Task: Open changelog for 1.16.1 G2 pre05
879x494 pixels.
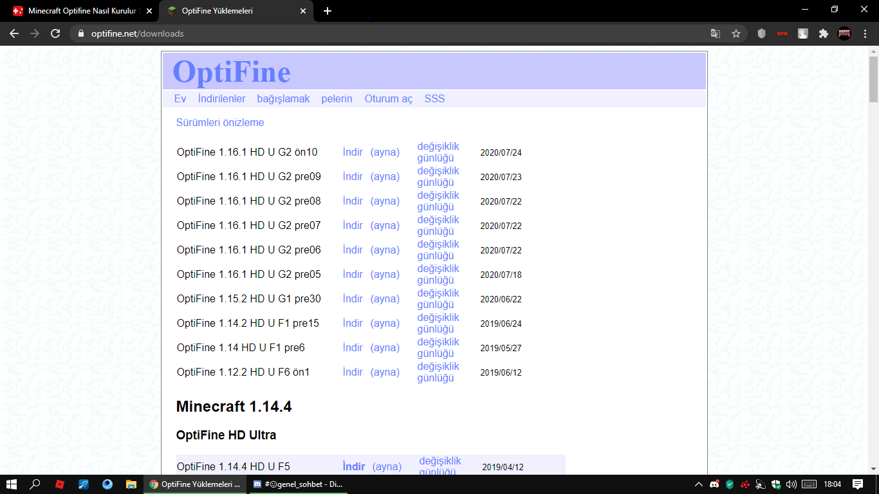Action: point(438,275)
